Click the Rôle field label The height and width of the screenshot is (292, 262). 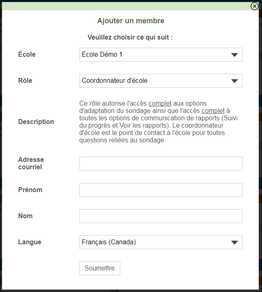click(25, 80)
